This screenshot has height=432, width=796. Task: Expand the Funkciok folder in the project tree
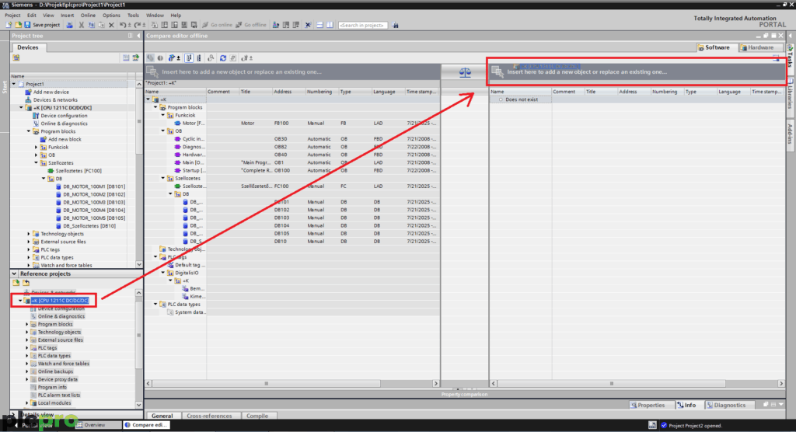(x=36, y=147)
